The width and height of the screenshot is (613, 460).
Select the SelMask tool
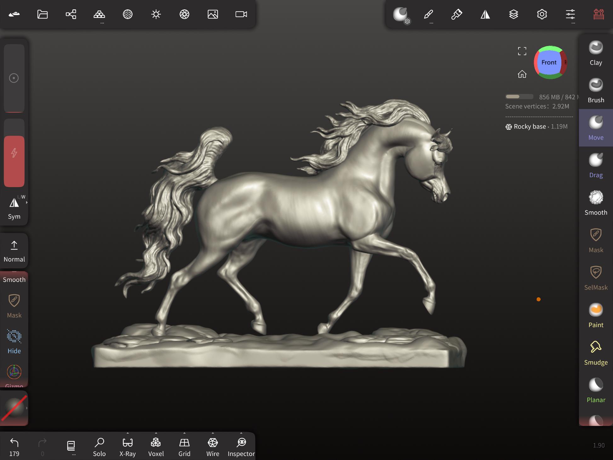tap(595, 278)
